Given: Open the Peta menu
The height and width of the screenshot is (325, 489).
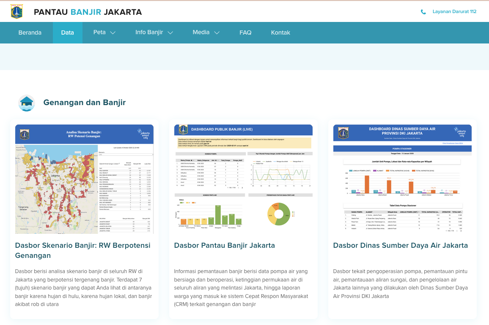Looking at the screenshot, I should pyautogui.click(x=99, y=32).
